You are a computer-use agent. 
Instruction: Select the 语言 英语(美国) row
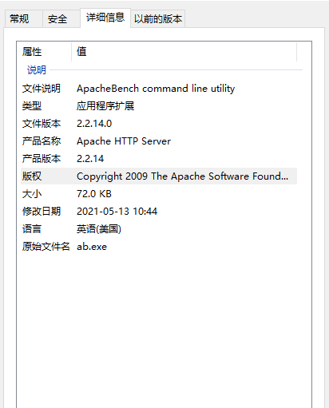click(x=159, y=229)
